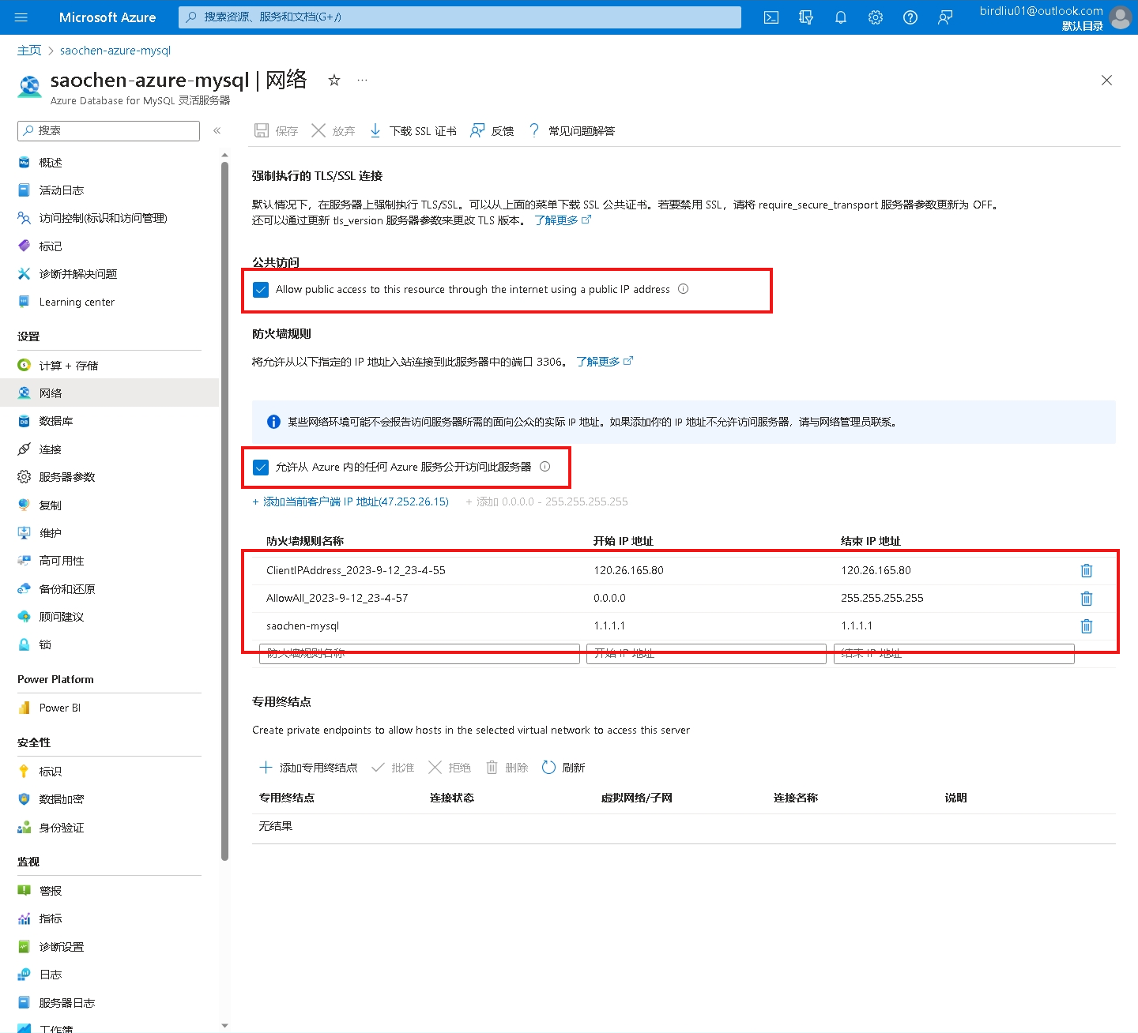Open the more options ellipsis by the title
Viewport: 1138px width, 1033px height.
362,80
